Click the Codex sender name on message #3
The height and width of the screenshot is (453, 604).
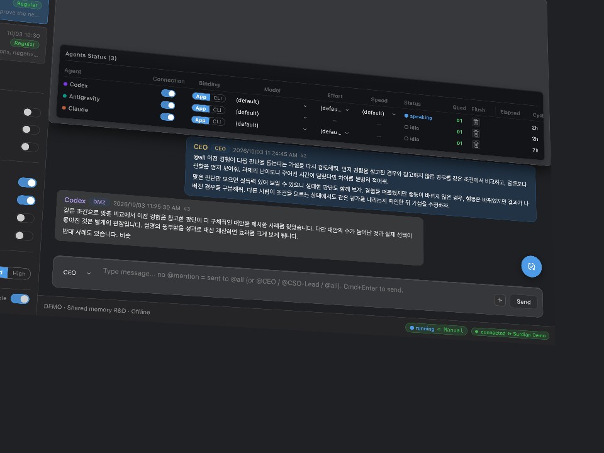coord(75,200)
